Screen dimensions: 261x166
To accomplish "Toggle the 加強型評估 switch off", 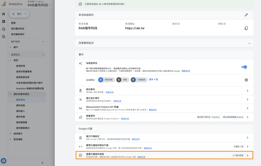I will pos(244,67).
